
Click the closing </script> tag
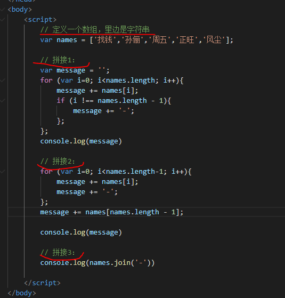(x=42, y=283)
